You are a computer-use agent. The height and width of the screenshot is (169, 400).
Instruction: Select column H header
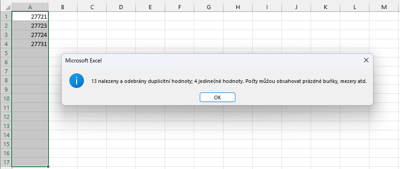[x=238, y=7]
